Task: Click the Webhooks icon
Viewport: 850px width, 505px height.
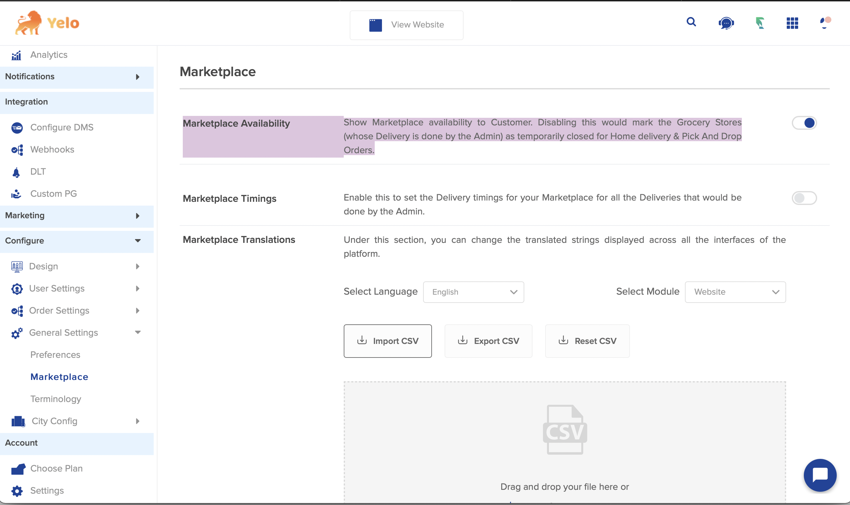Action: pyautogui.click(x=17, y=150)
